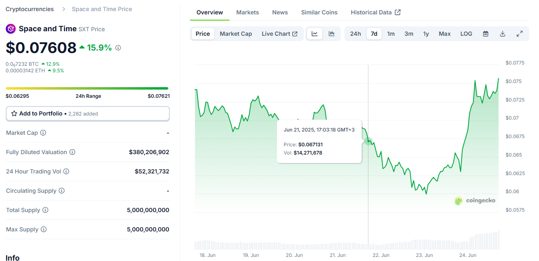Click the highlighted data point on price line
The image size is (539, 261).
coord(368,141)
